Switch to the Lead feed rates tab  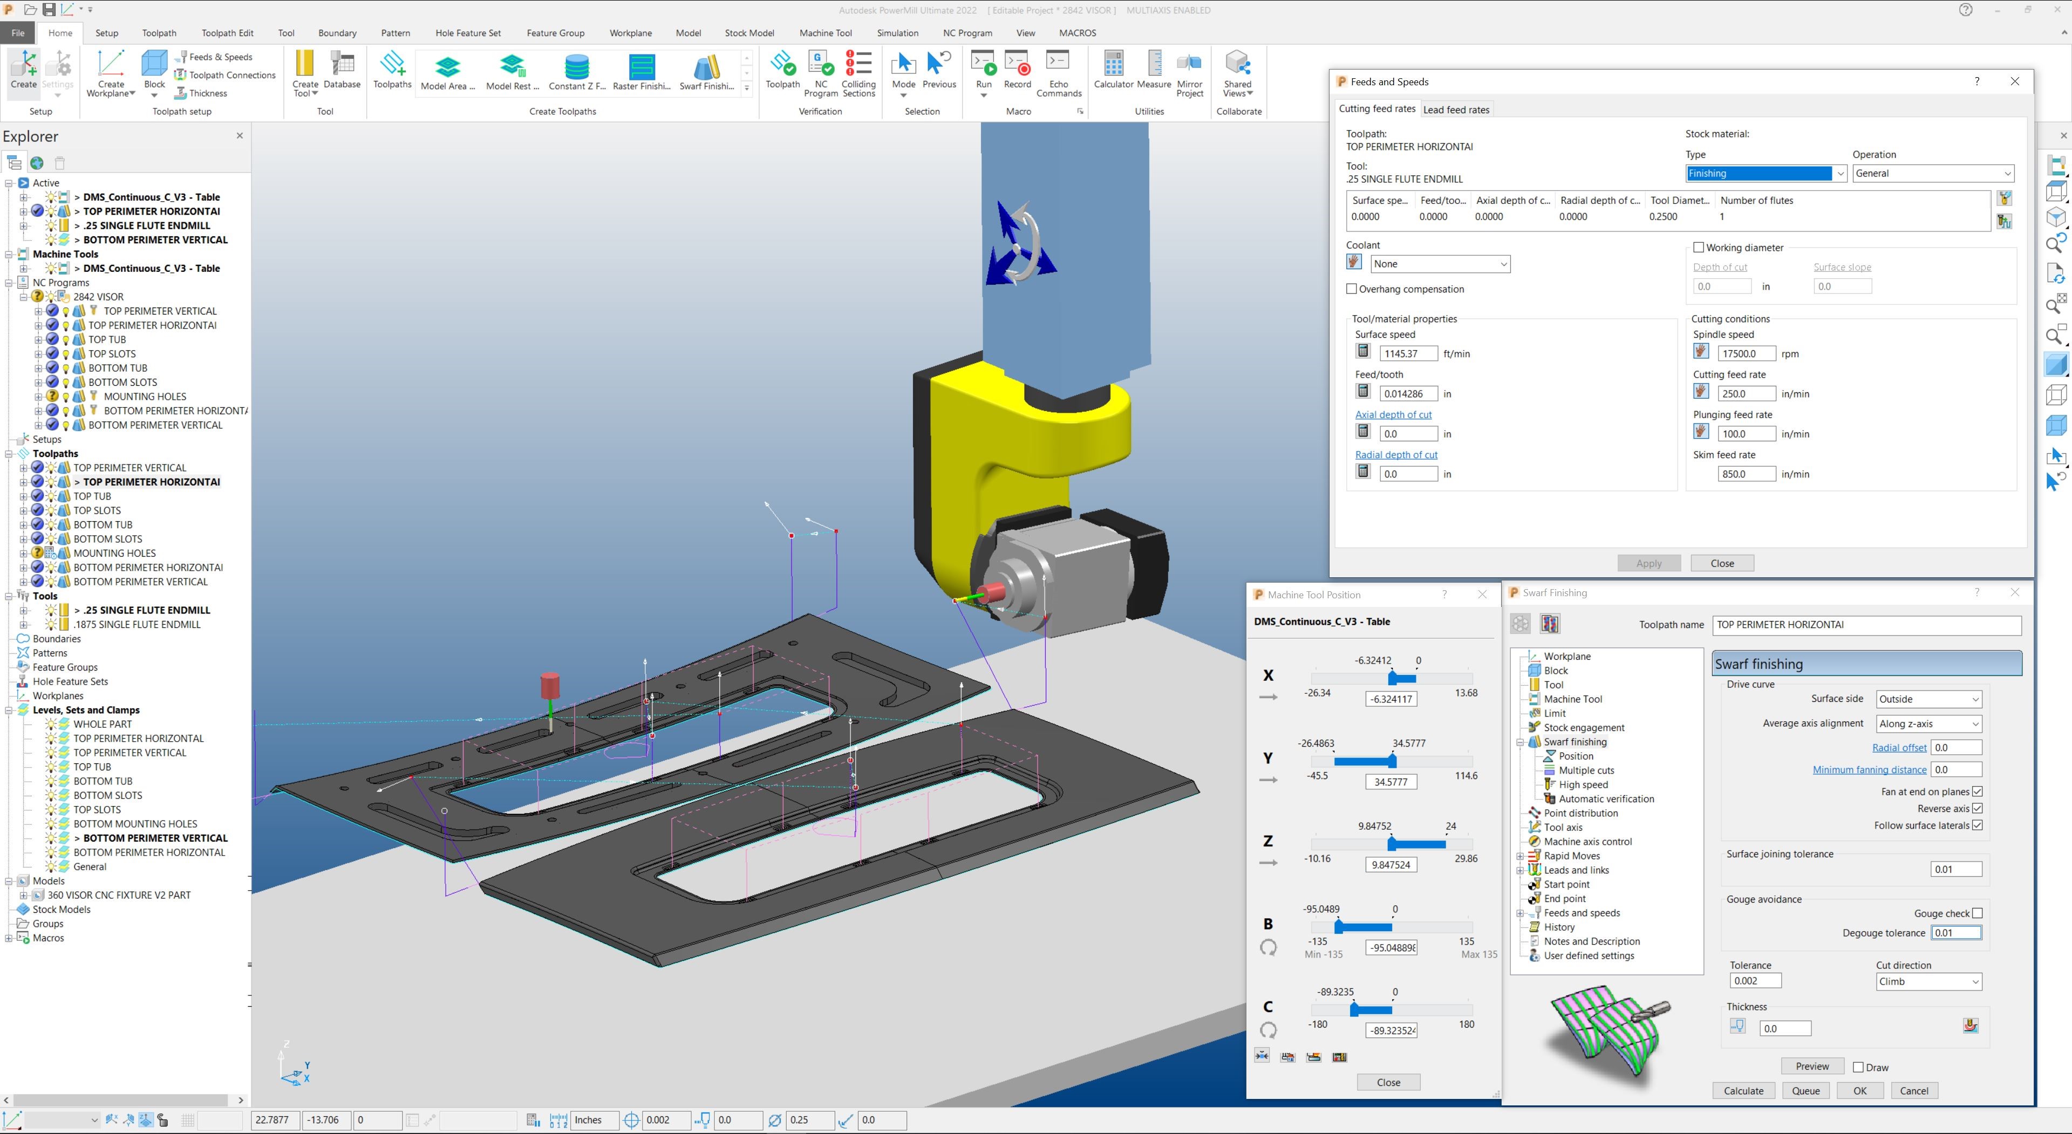[1456, 110]
